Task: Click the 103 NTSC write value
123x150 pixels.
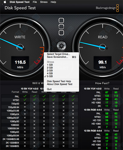Action: (x=107, y=96)
